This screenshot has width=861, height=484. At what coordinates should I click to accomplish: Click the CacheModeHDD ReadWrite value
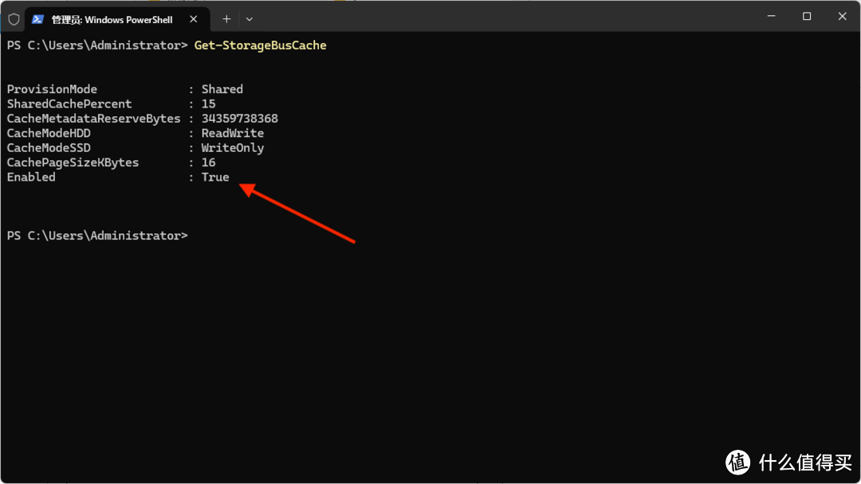coord(232,133)
